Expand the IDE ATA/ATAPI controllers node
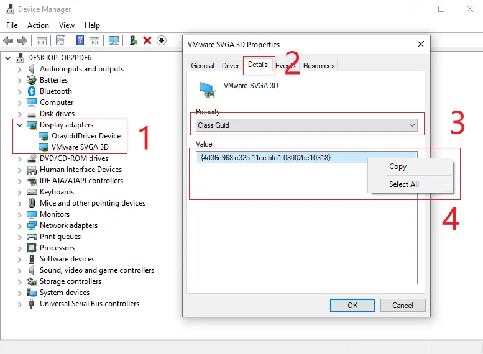The width and height of the screenshot is (483, 354). pos(20,181)
